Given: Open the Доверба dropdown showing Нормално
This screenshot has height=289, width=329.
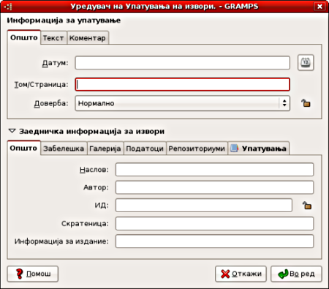Looking at the screenshot, I should pyautogui.click(x=183, y=103).
